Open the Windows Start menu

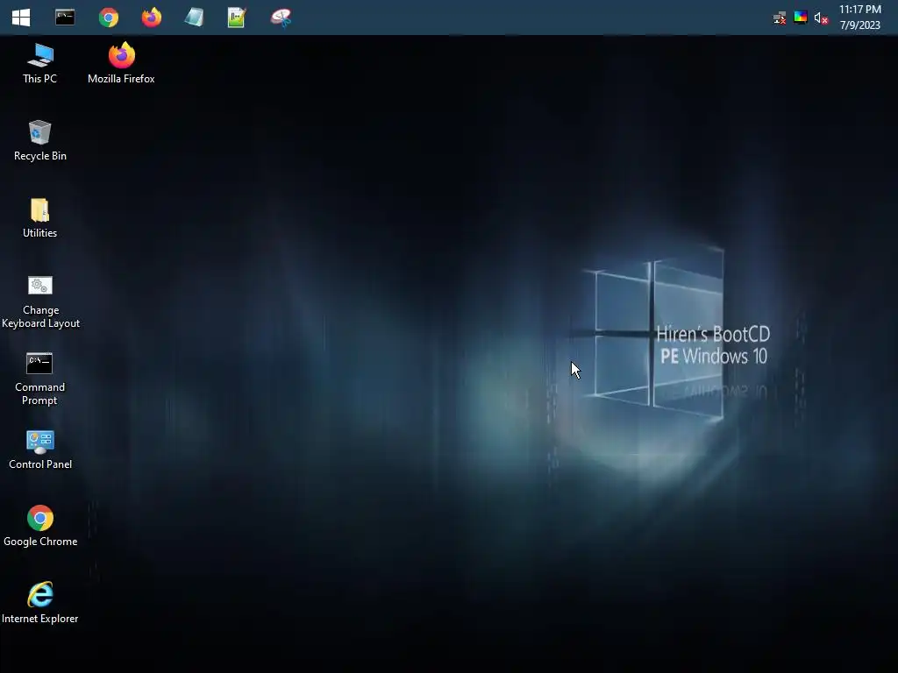pos(21,18)
